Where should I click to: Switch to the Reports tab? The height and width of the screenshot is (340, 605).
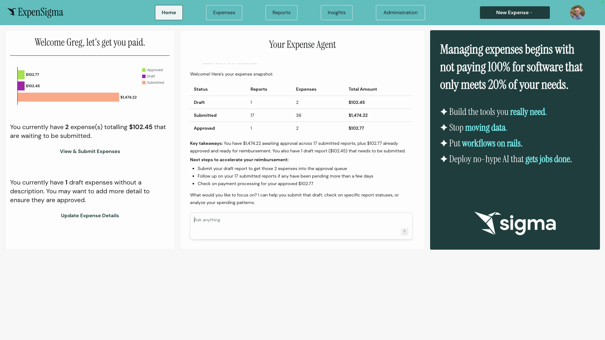click(x=281, y=13)
